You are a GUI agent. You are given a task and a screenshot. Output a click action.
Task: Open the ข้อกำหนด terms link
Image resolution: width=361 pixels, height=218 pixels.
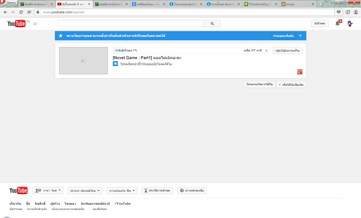(16, 209)
